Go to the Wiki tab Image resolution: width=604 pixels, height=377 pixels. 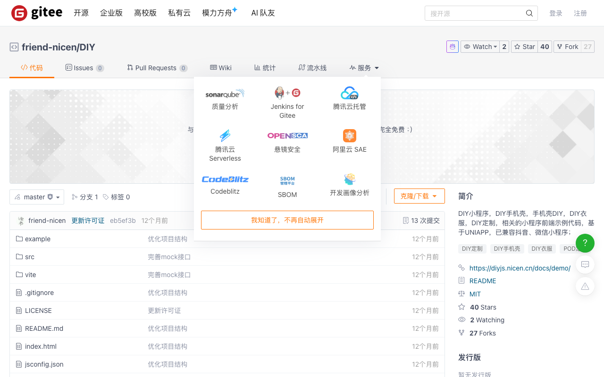coord(221,68)
